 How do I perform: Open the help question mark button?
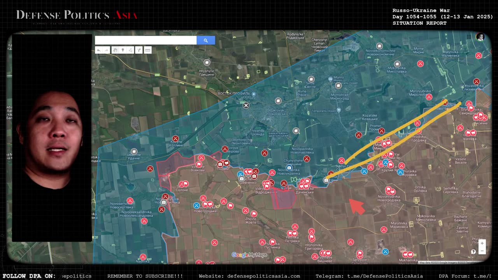click(473, 252)
